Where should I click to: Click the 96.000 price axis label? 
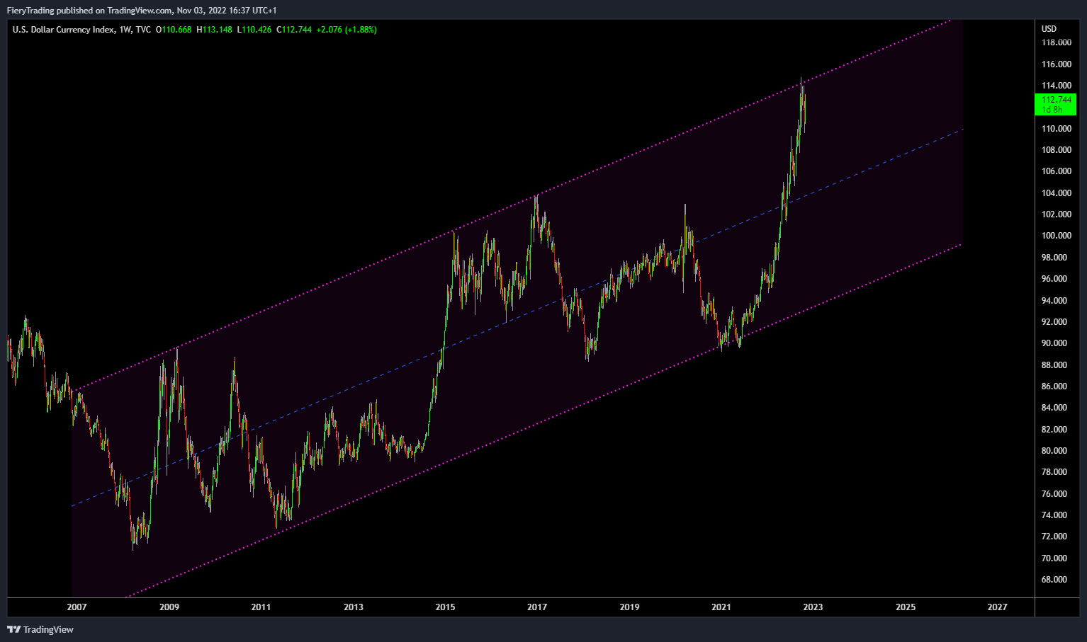click(1056, 279)
